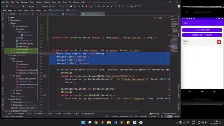Screen dimensions: 224x126
Task: Click the warnings indicator icon in editor
Action: pyautogui.click(x=155, y=18)
